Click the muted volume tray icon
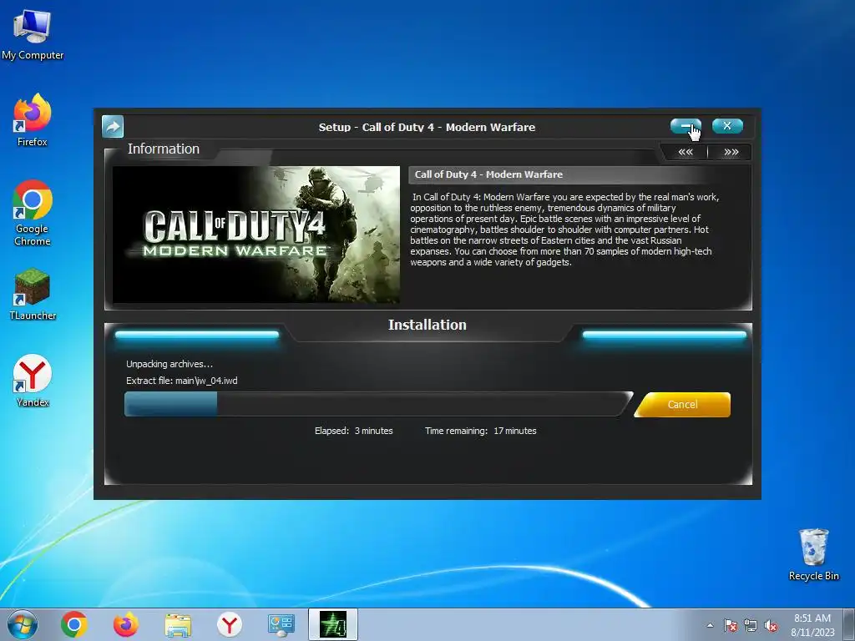This screenshot has width=855, height=641. point(771,625)
